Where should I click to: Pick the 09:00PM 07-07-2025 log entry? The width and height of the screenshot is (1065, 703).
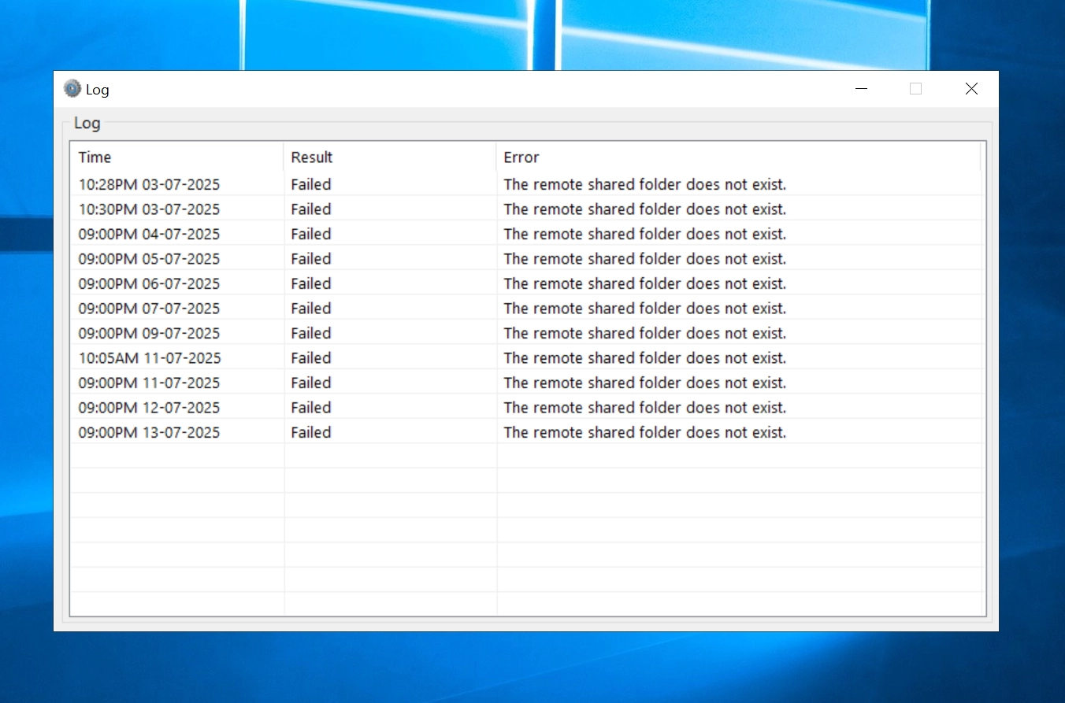149,309
